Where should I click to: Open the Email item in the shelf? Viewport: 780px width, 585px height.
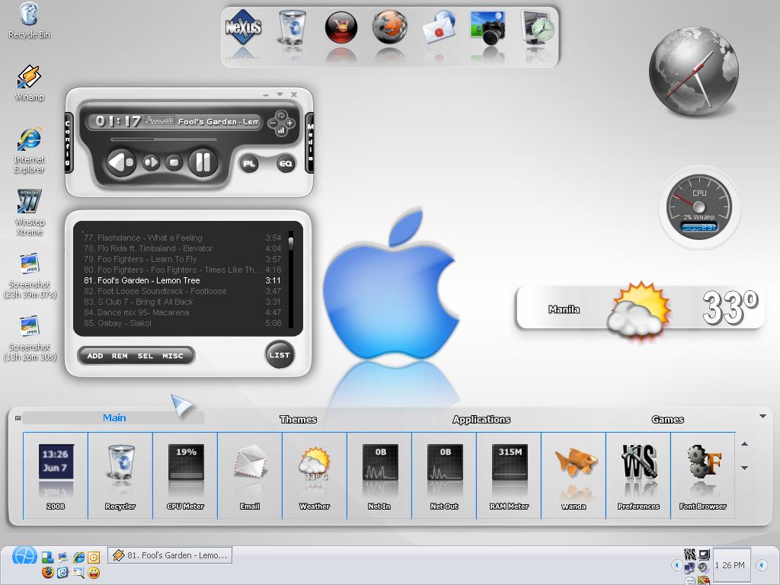[250, 476]
